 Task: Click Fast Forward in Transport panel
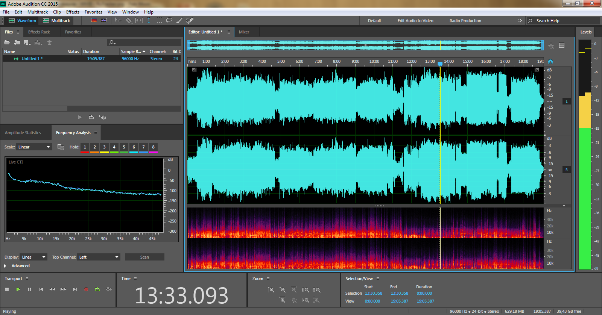(x=64, y=289)
